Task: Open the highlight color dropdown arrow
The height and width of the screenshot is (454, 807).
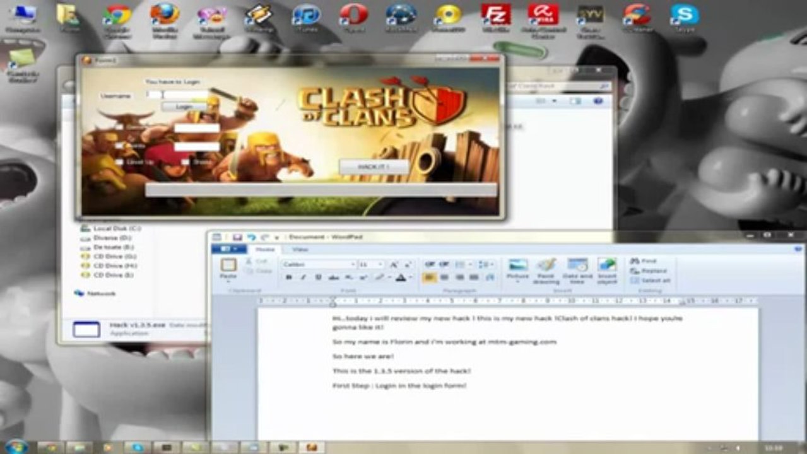Action: tap(389, 277)
